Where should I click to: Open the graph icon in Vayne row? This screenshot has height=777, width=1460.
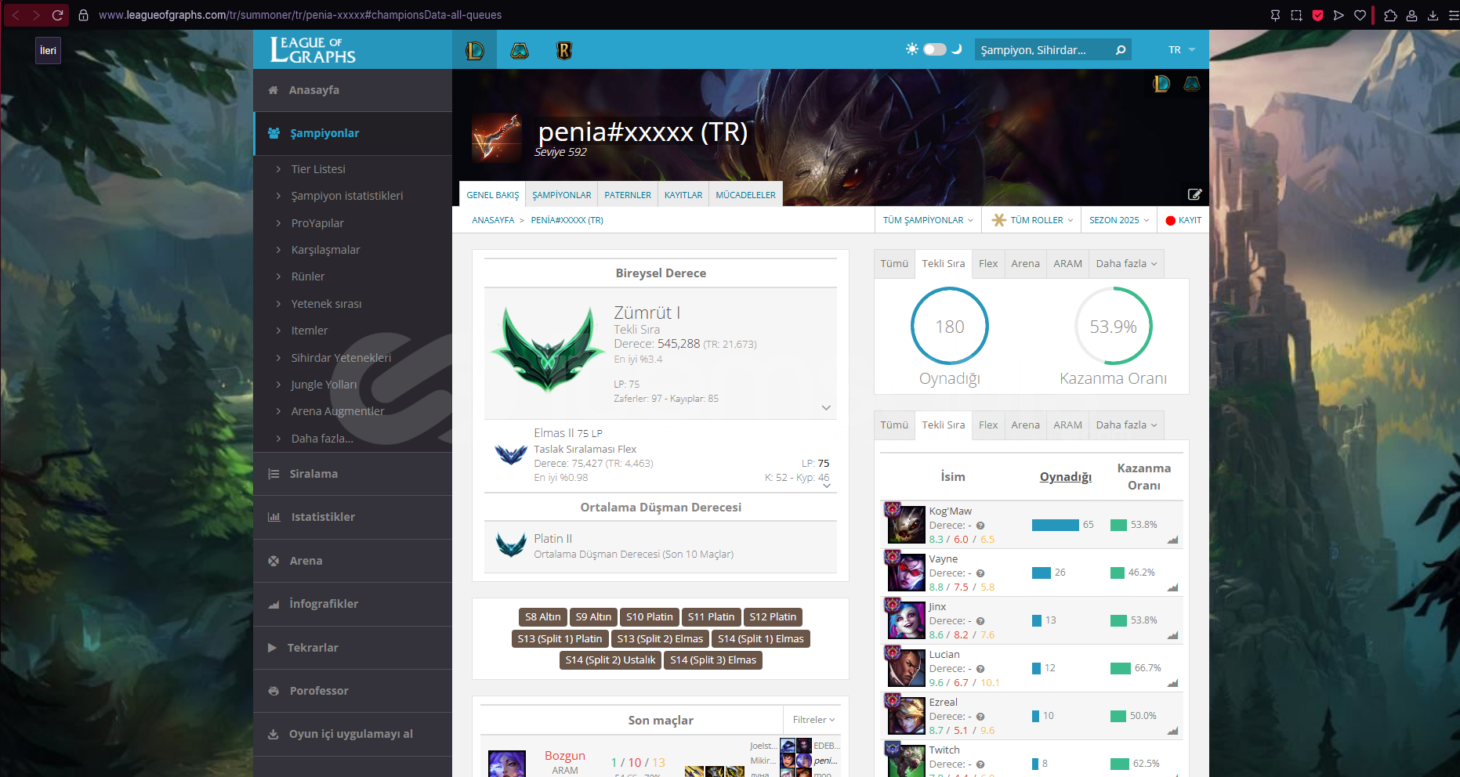point(1172,587)
